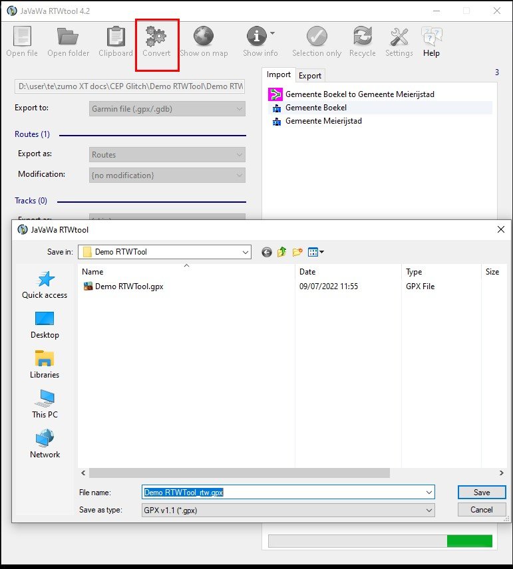Open the Export to Garmin file dropdown

[167, 109]
